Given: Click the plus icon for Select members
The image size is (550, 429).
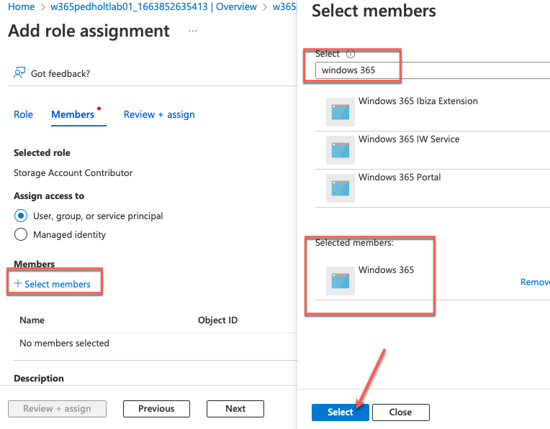Looking at the screenshot, I should [x=17, y=283].
